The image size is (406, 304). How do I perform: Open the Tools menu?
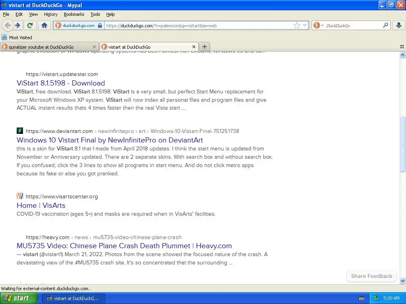[95, 14]
